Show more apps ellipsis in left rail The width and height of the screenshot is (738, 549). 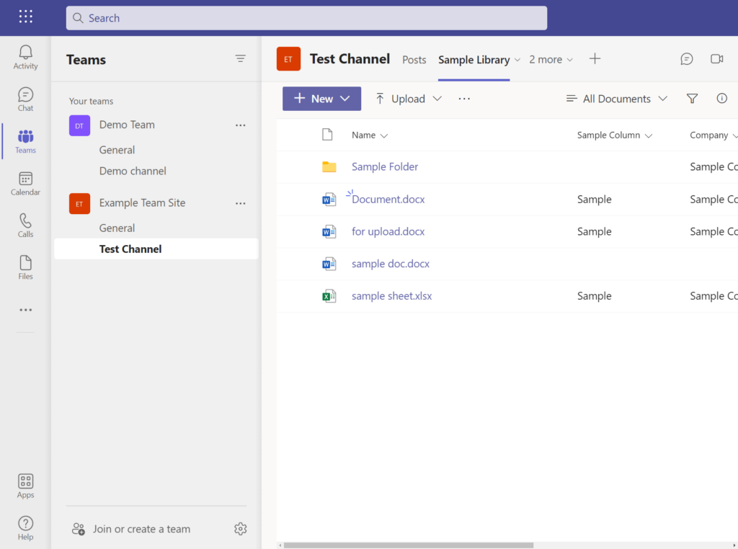coord(25,310)
